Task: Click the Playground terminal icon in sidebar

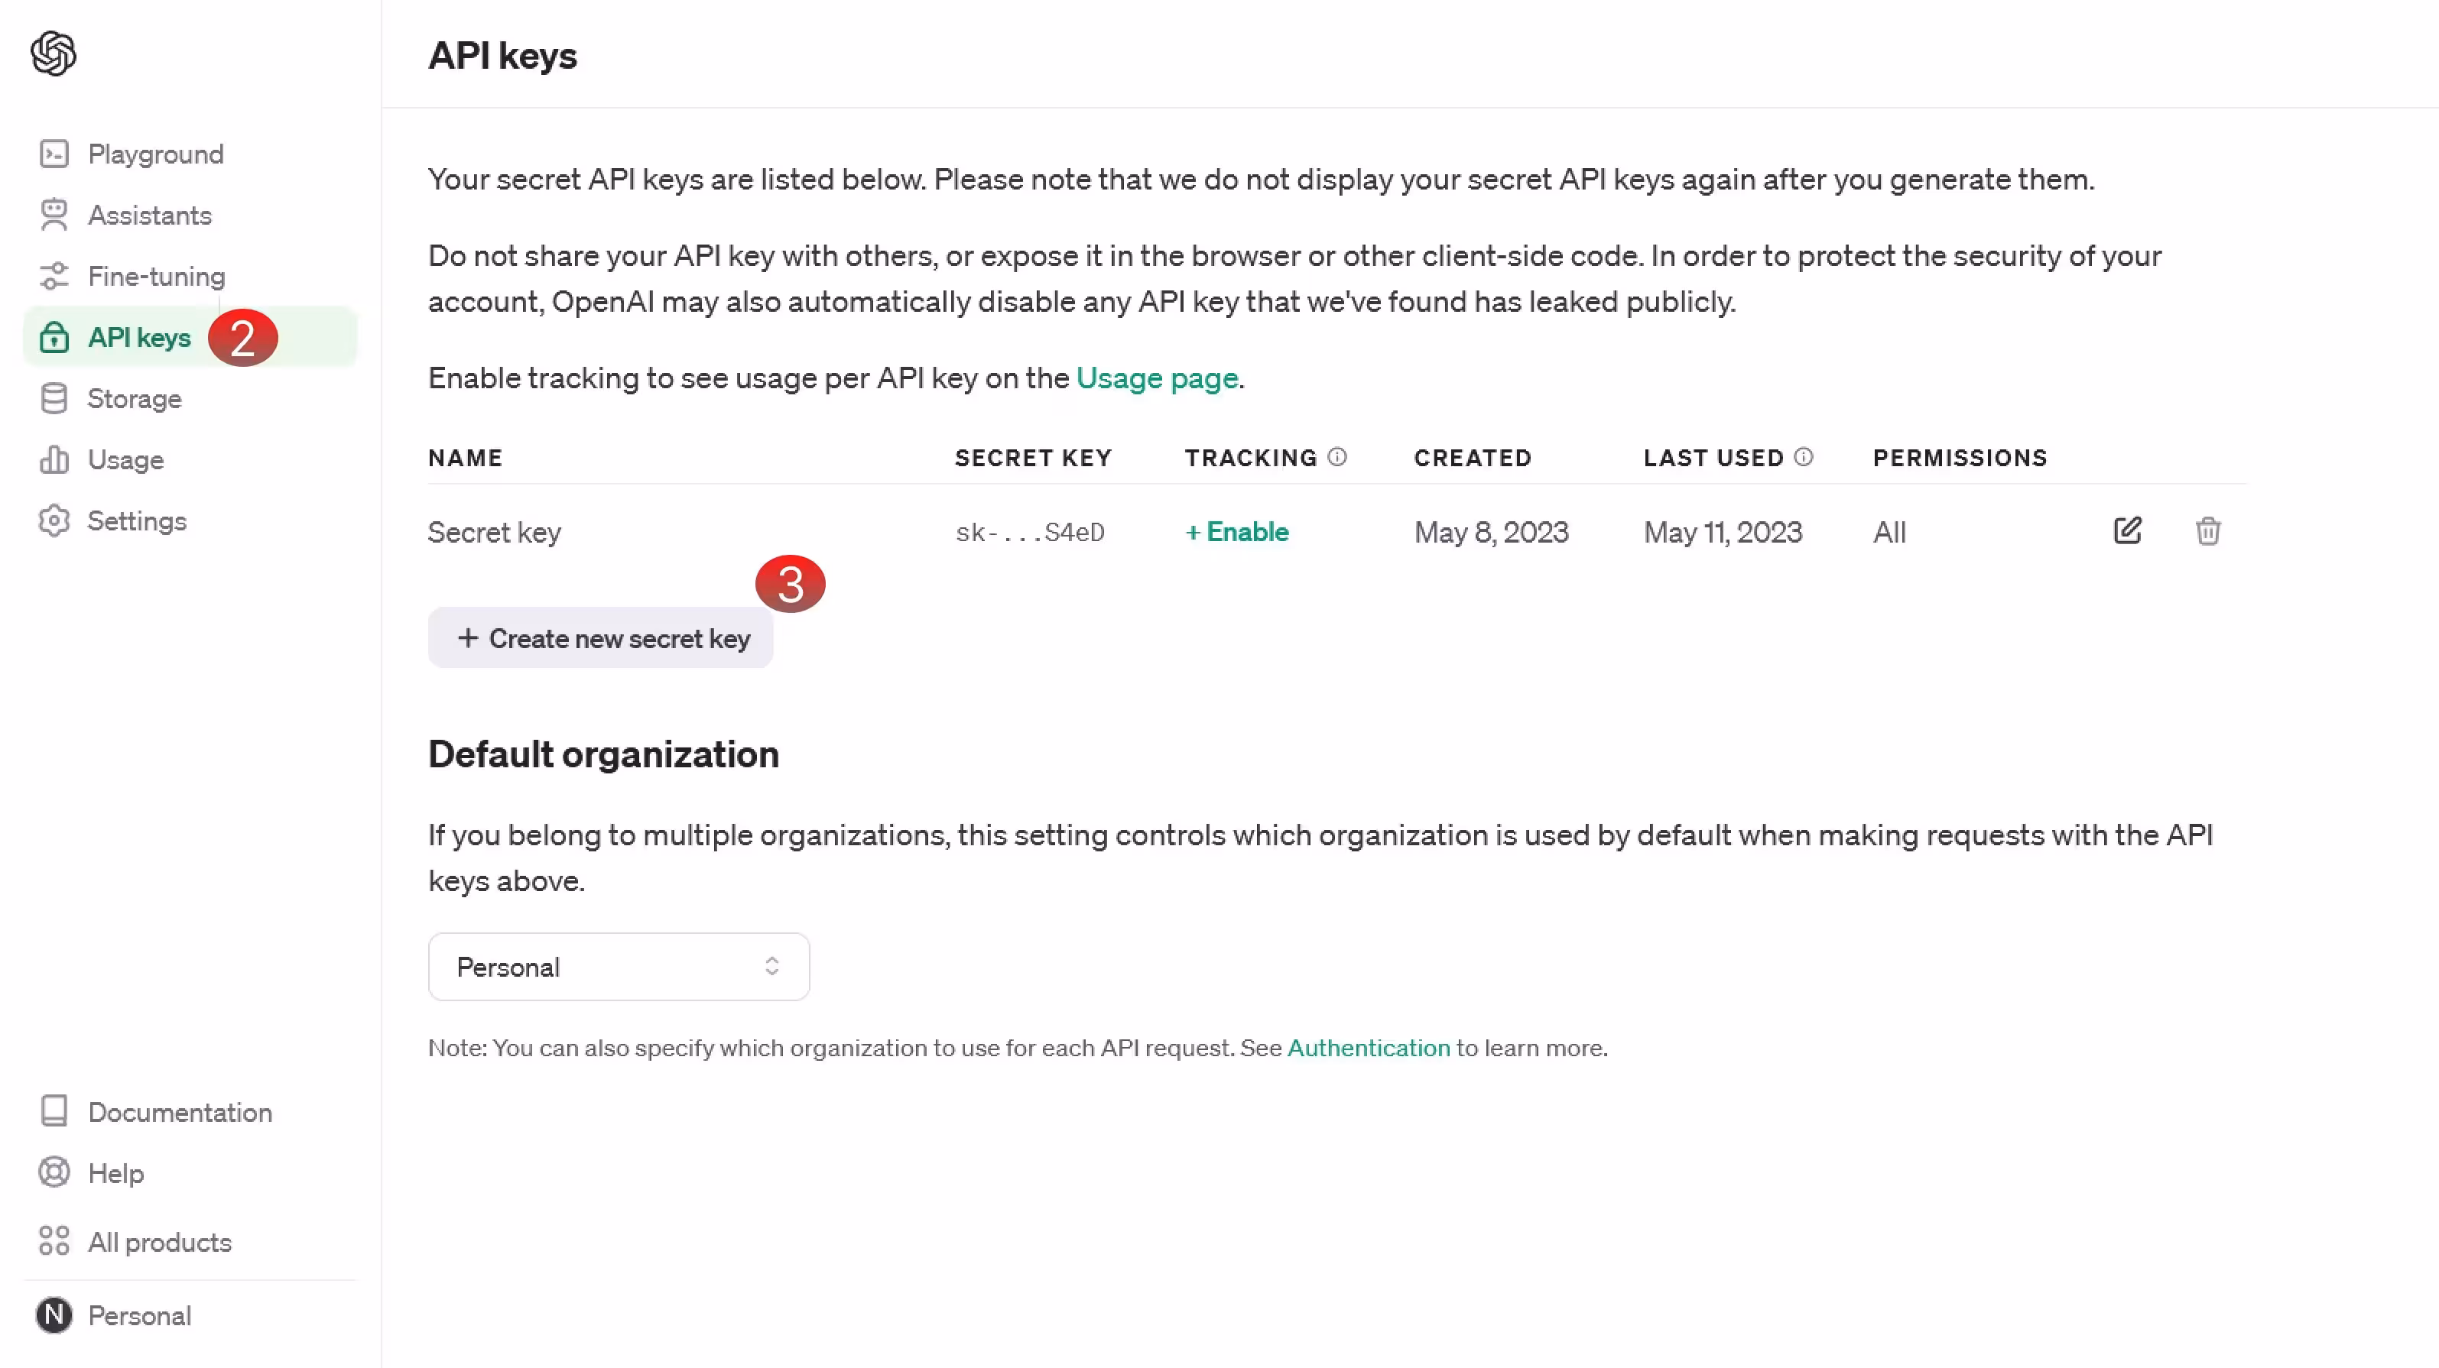Action: (54, 154)
